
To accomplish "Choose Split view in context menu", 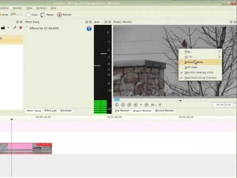I will pyautogui.click(x=200, y=67).
